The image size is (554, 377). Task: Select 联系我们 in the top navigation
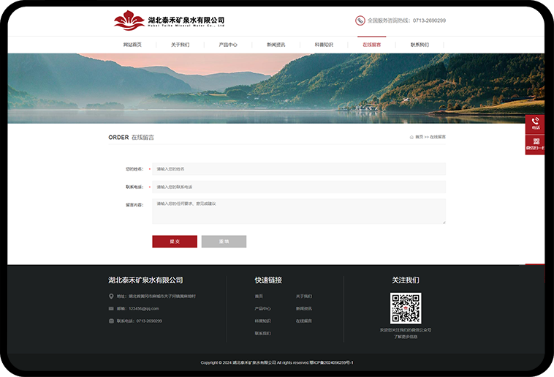pos(420,45)
